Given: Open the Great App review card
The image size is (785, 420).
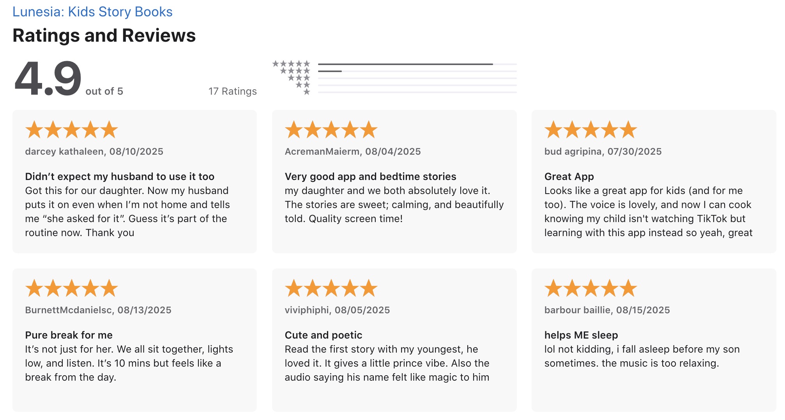Looking at the screenshot, I should click(654, 182).
